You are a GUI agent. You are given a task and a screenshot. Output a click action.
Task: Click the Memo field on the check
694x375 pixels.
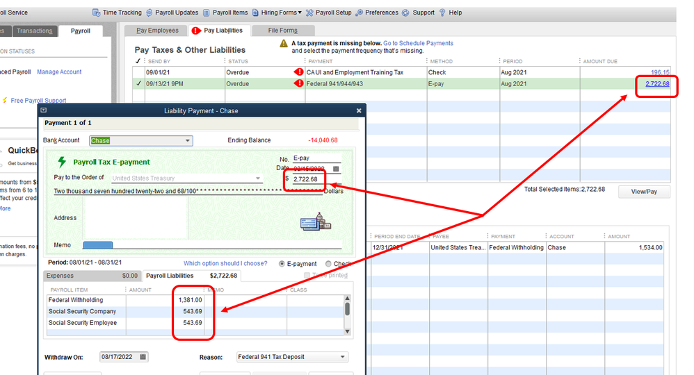click(x=213, y=245)
